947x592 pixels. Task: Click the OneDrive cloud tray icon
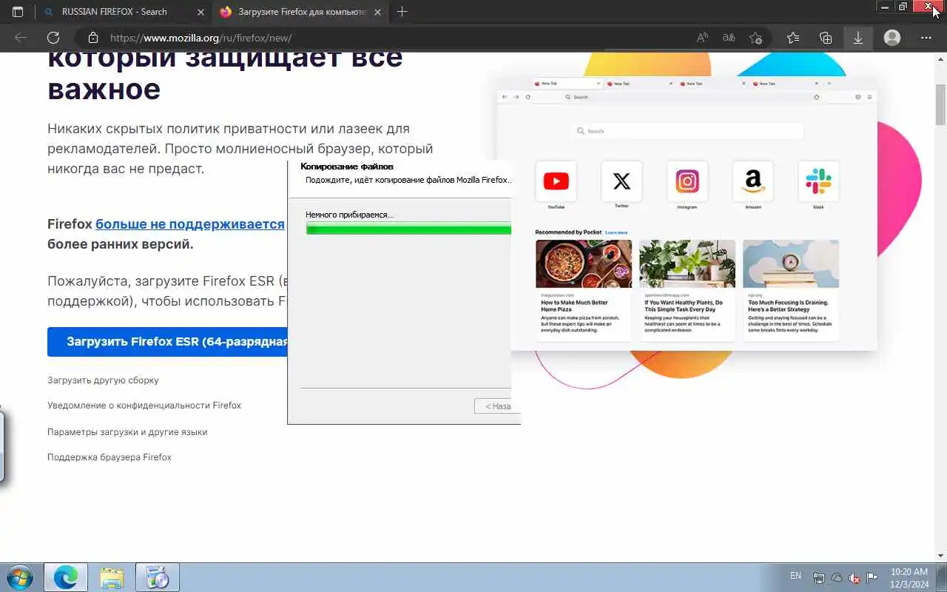[x=837, y=578]
